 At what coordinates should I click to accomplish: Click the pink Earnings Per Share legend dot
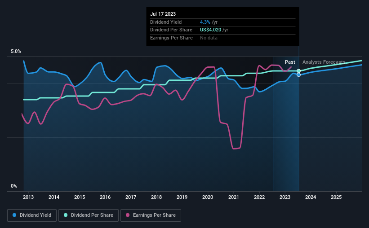click(128, 215)
